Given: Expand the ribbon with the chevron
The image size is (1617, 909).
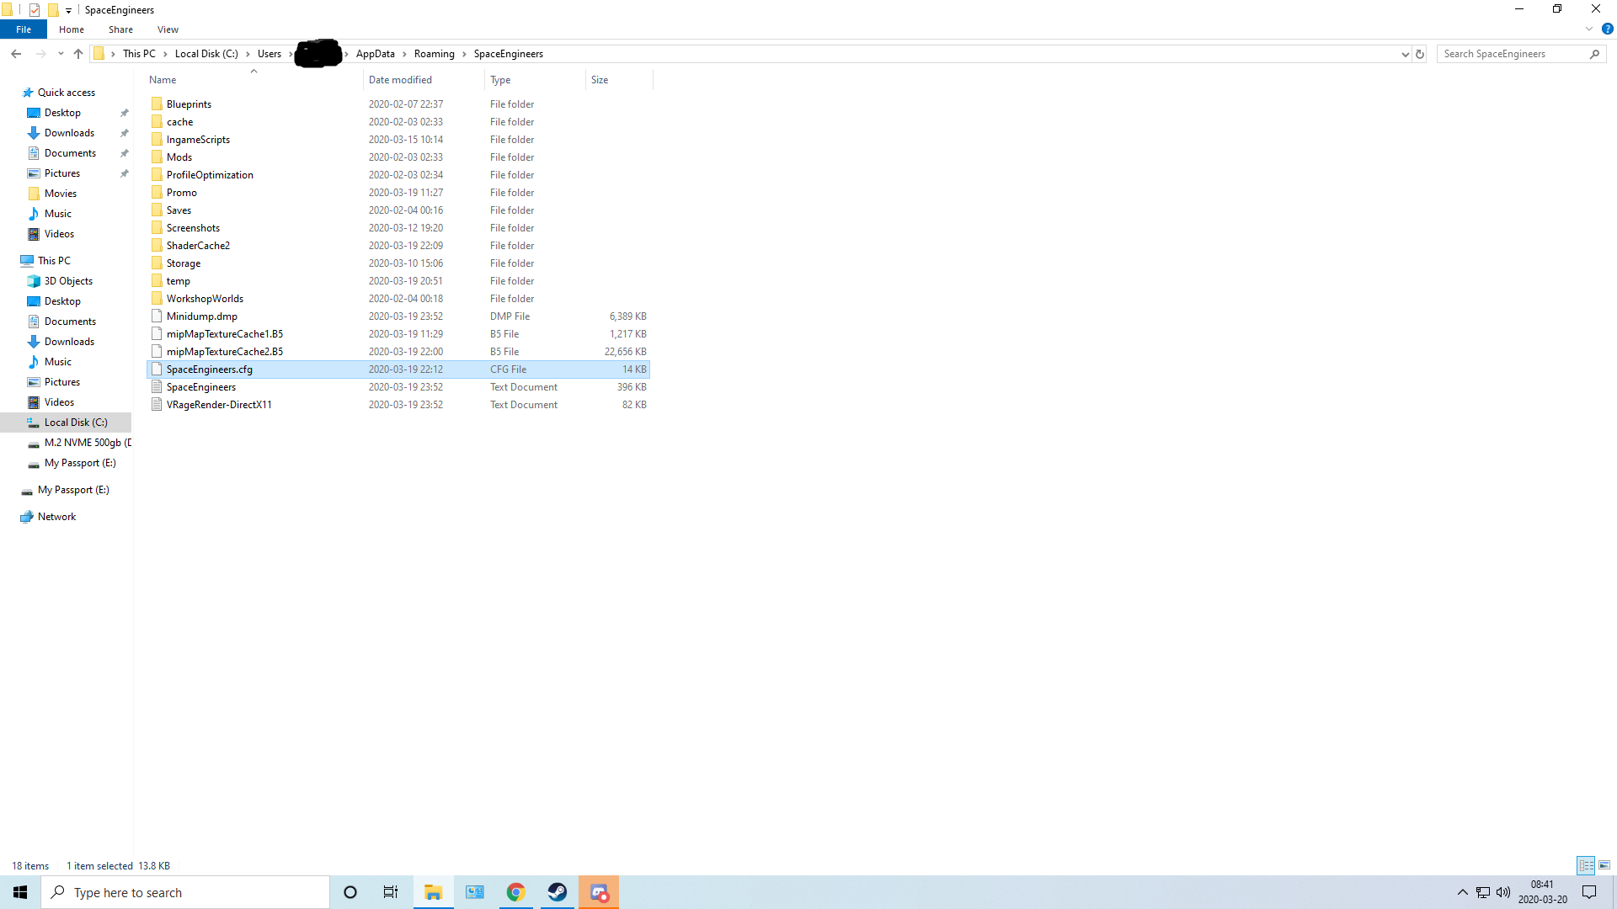Looking at the screenshot, I should [1589, 29].
